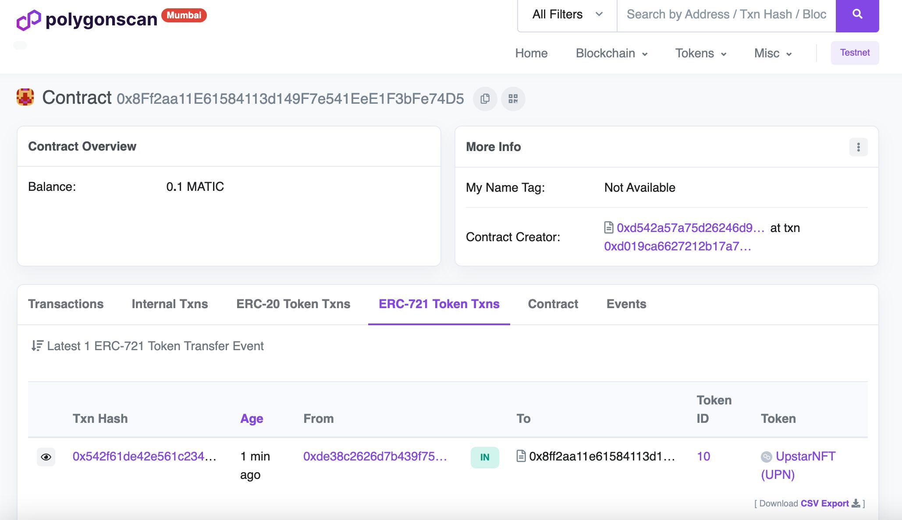The image size is (902, 520).
Task: Open the Events tab
Action: click(x=626, y=304)
